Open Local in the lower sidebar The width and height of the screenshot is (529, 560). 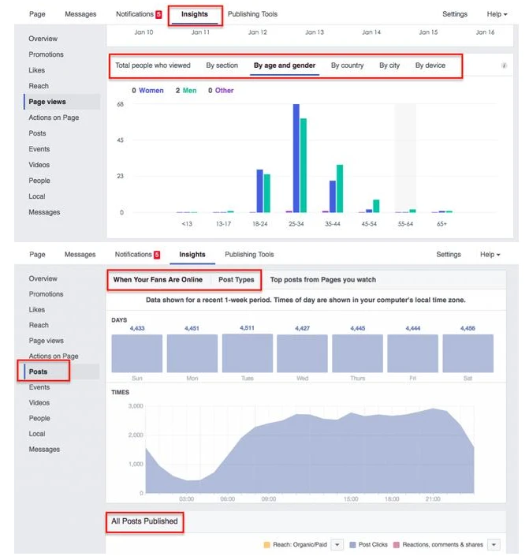pyautogui.click(x=37, y=434)
